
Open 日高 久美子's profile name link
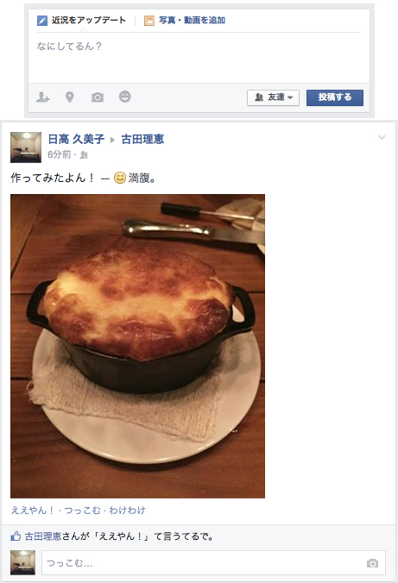tap(76, 139)
